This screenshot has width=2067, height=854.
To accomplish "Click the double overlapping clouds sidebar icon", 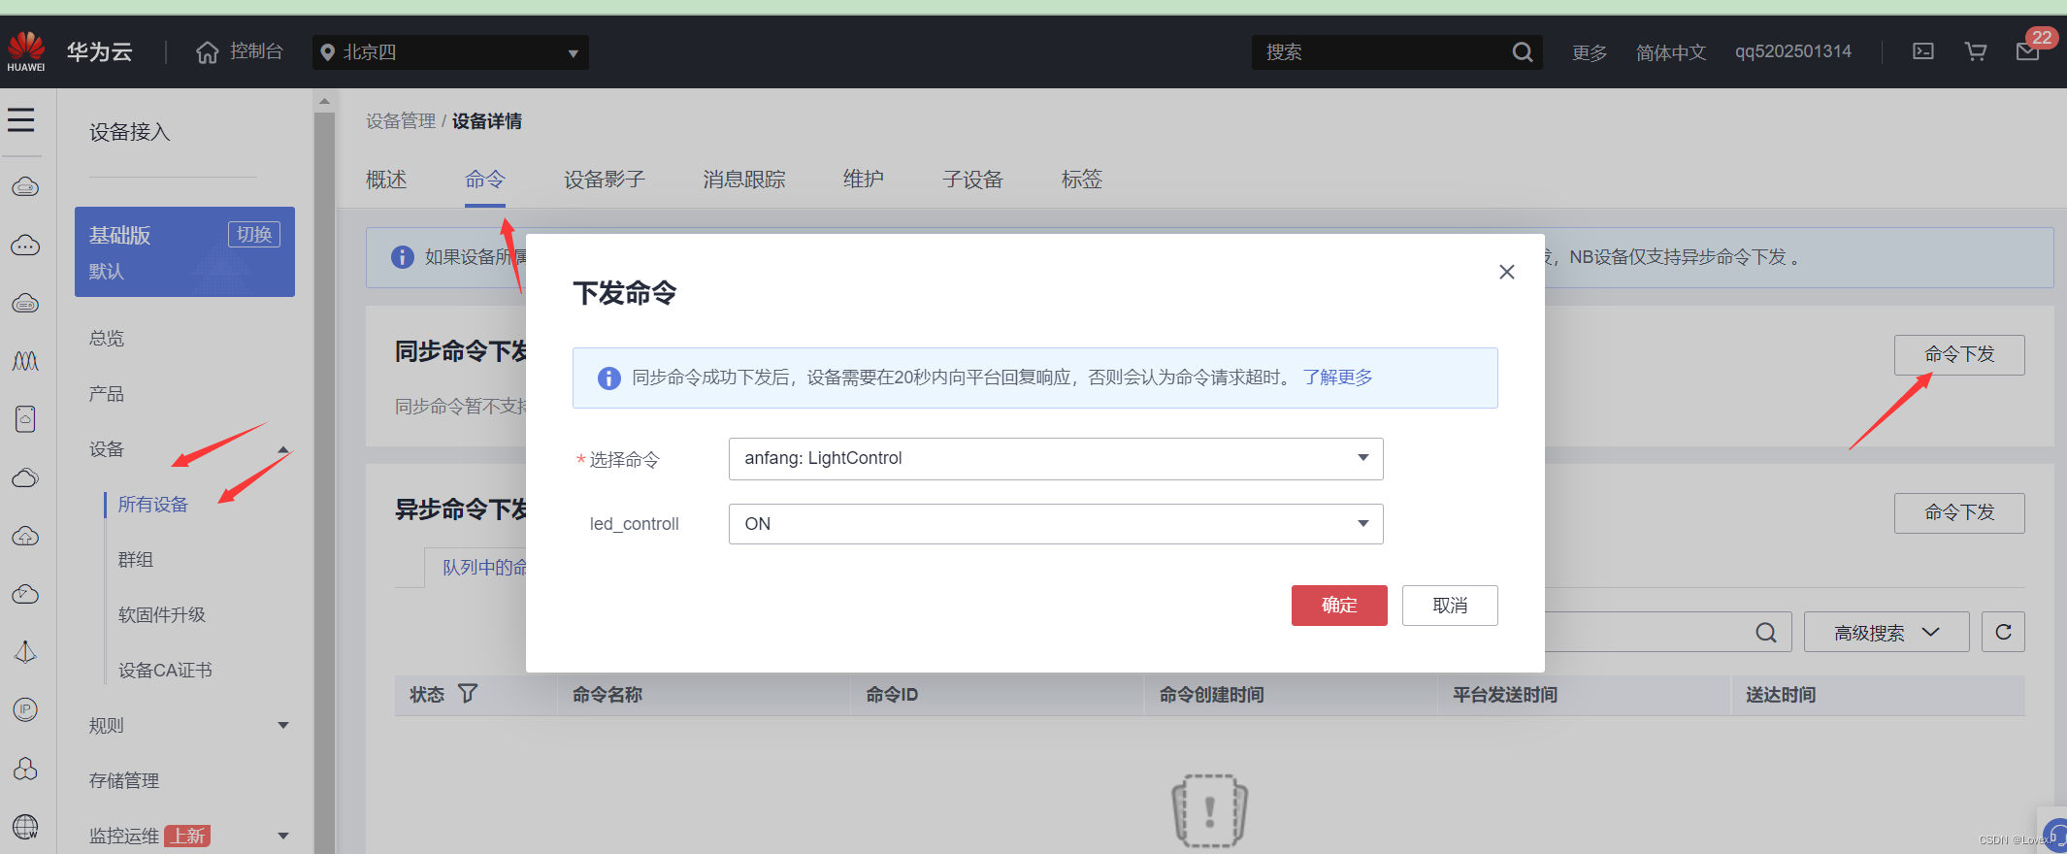I will [x=25, y=477].
